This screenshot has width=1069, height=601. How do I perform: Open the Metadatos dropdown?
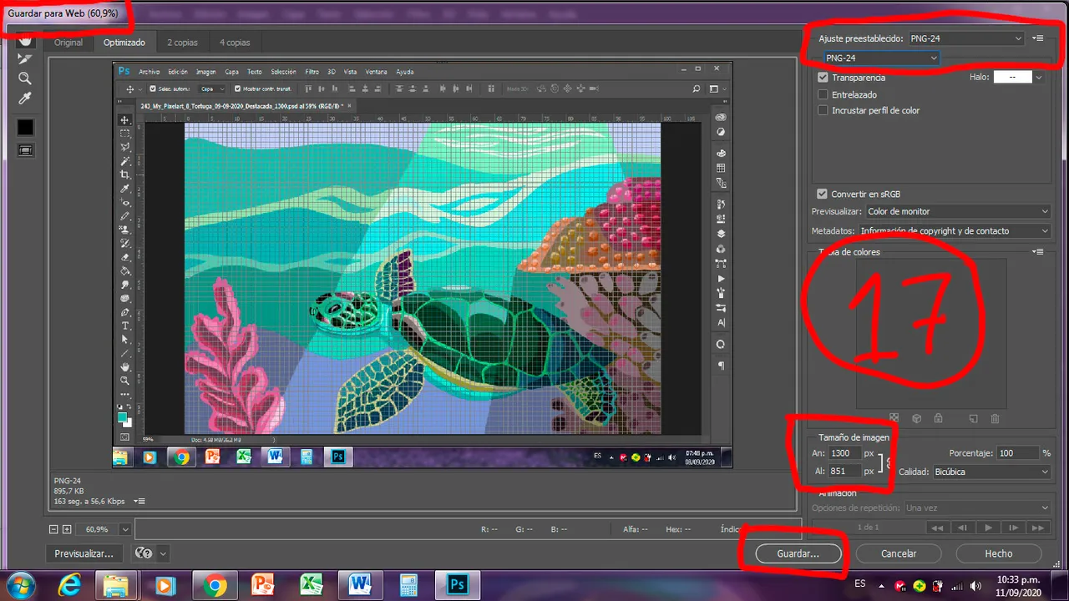[955, 230]
